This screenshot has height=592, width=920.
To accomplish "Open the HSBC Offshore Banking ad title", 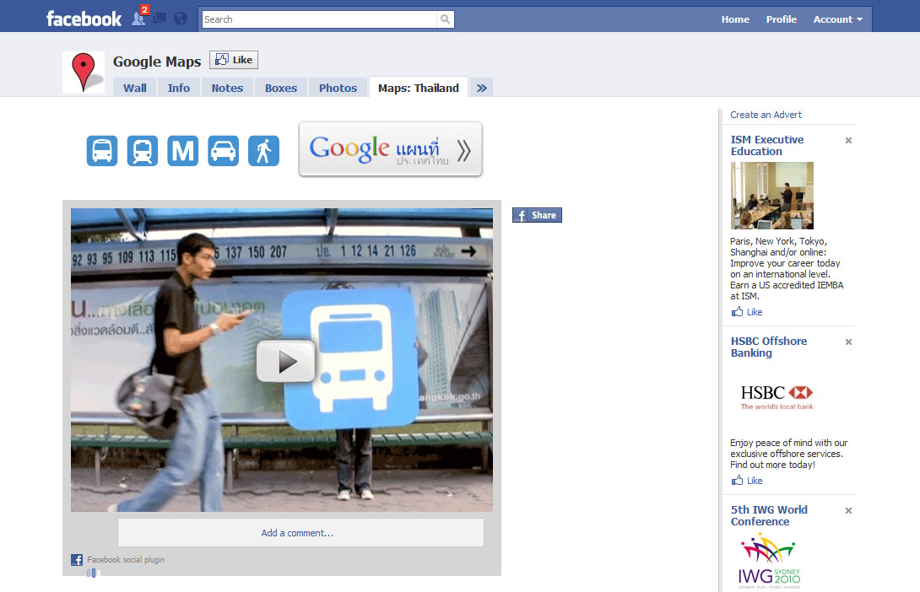I will tap(769, 347).
